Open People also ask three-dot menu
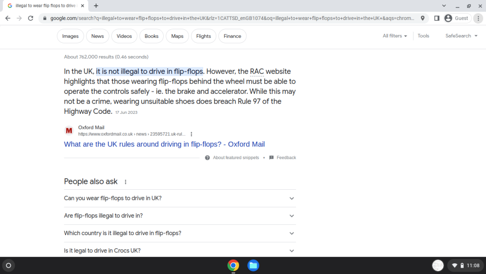Viewport: 486px width, 274px height. [x=125, y=182]
